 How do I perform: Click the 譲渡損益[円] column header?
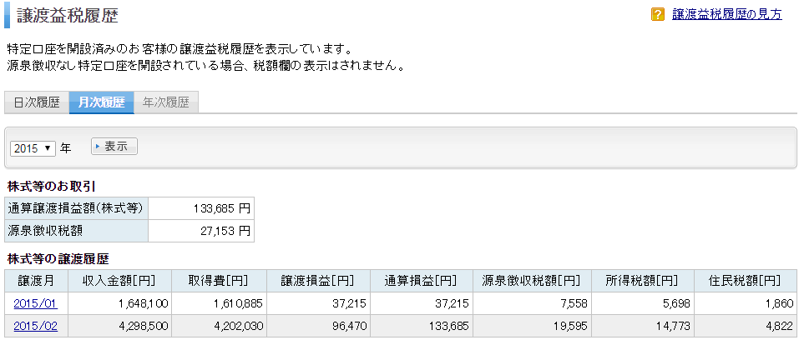[317, 281]
